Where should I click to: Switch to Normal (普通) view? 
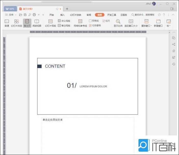[7, 23]
